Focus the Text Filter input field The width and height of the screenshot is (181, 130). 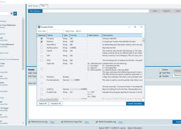point(55,31)
